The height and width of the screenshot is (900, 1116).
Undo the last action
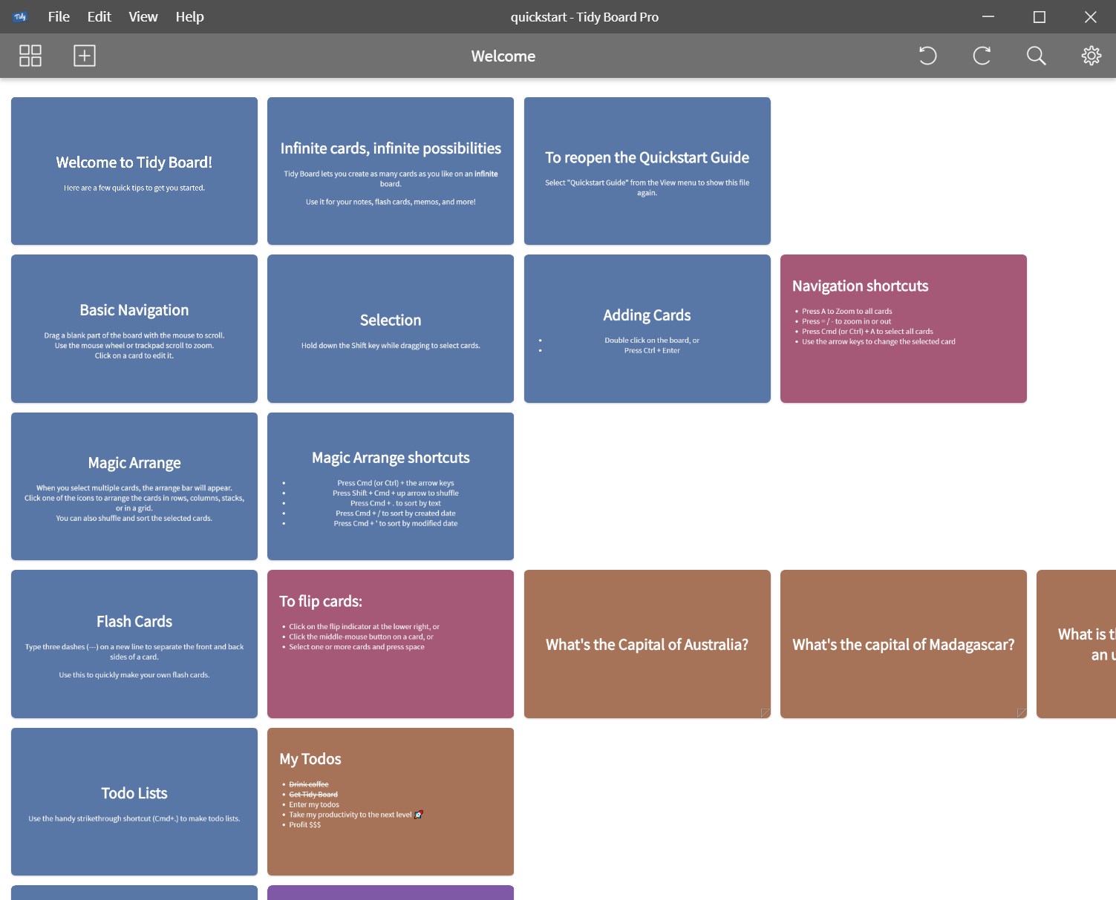[x=927, y=56]
